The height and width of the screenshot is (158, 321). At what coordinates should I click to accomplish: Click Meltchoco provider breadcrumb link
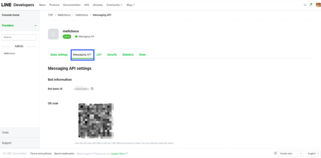coord(64,15)
